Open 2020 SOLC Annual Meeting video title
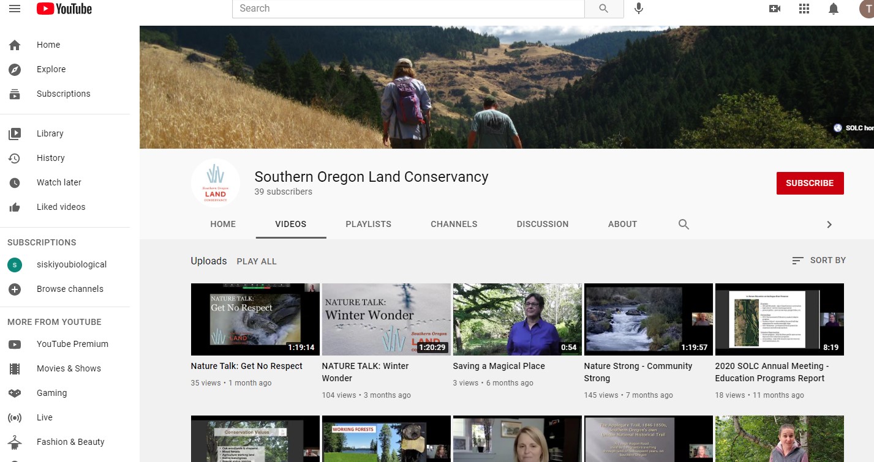This screenshot has width=874, height=462. 772,372
